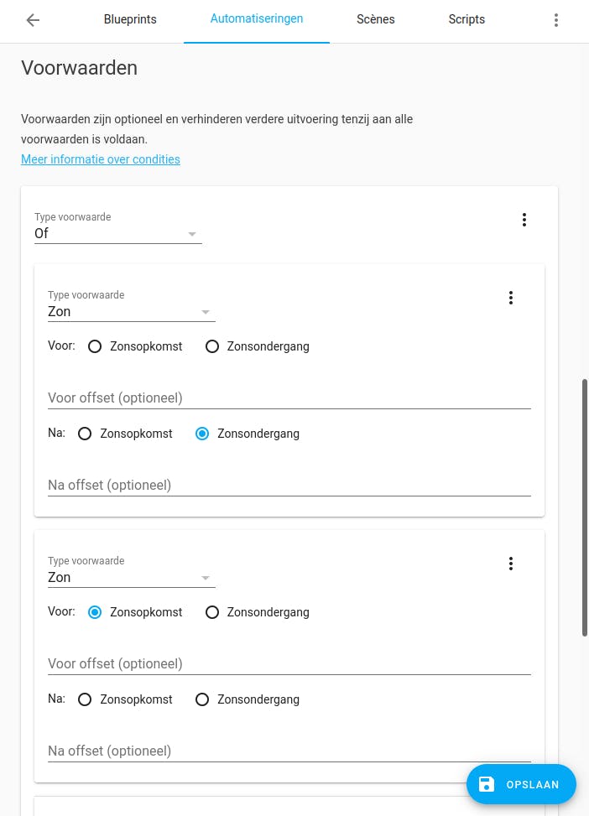Open the 'Of' condition options menu
589x816 pixels.
coord(524,220)
